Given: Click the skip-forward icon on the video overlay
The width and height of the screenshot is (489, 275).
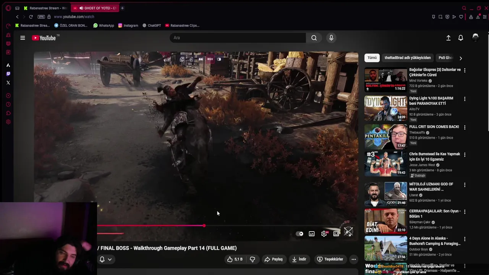Looking at the screenshot, I should (x=201, y=59).
